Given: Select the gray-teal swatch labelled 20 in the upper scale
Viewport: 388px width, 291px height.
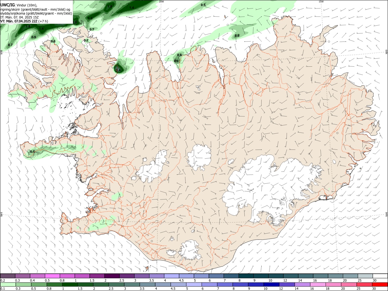Looking at the screenshot, I should [x=350, y=276].
